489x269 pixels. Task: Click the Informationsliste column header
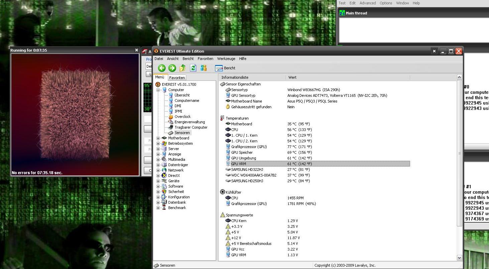pos(252,77)
